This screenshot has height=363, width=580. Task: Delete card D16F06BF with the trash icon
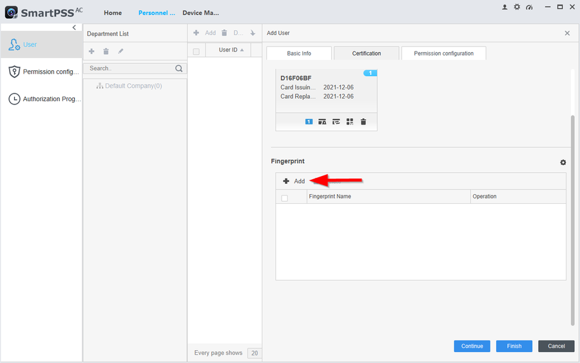click(x=363, y=121)
